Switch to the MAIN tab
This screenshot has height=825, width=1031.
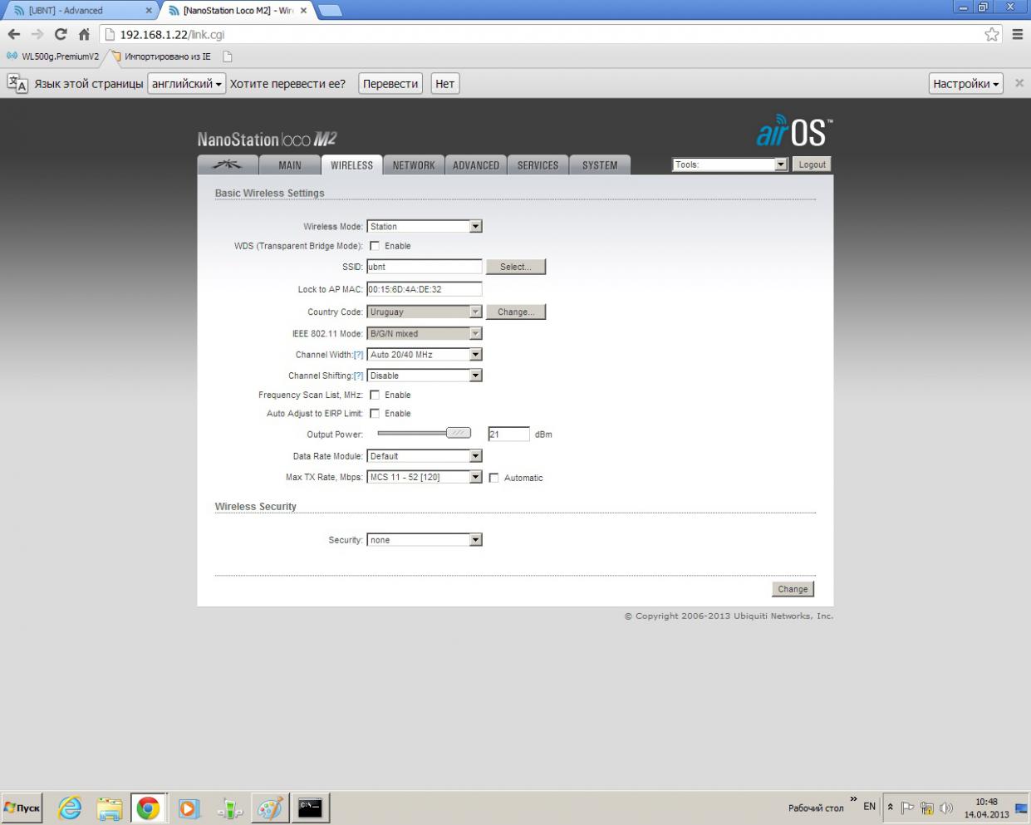(x=290, y=165)
